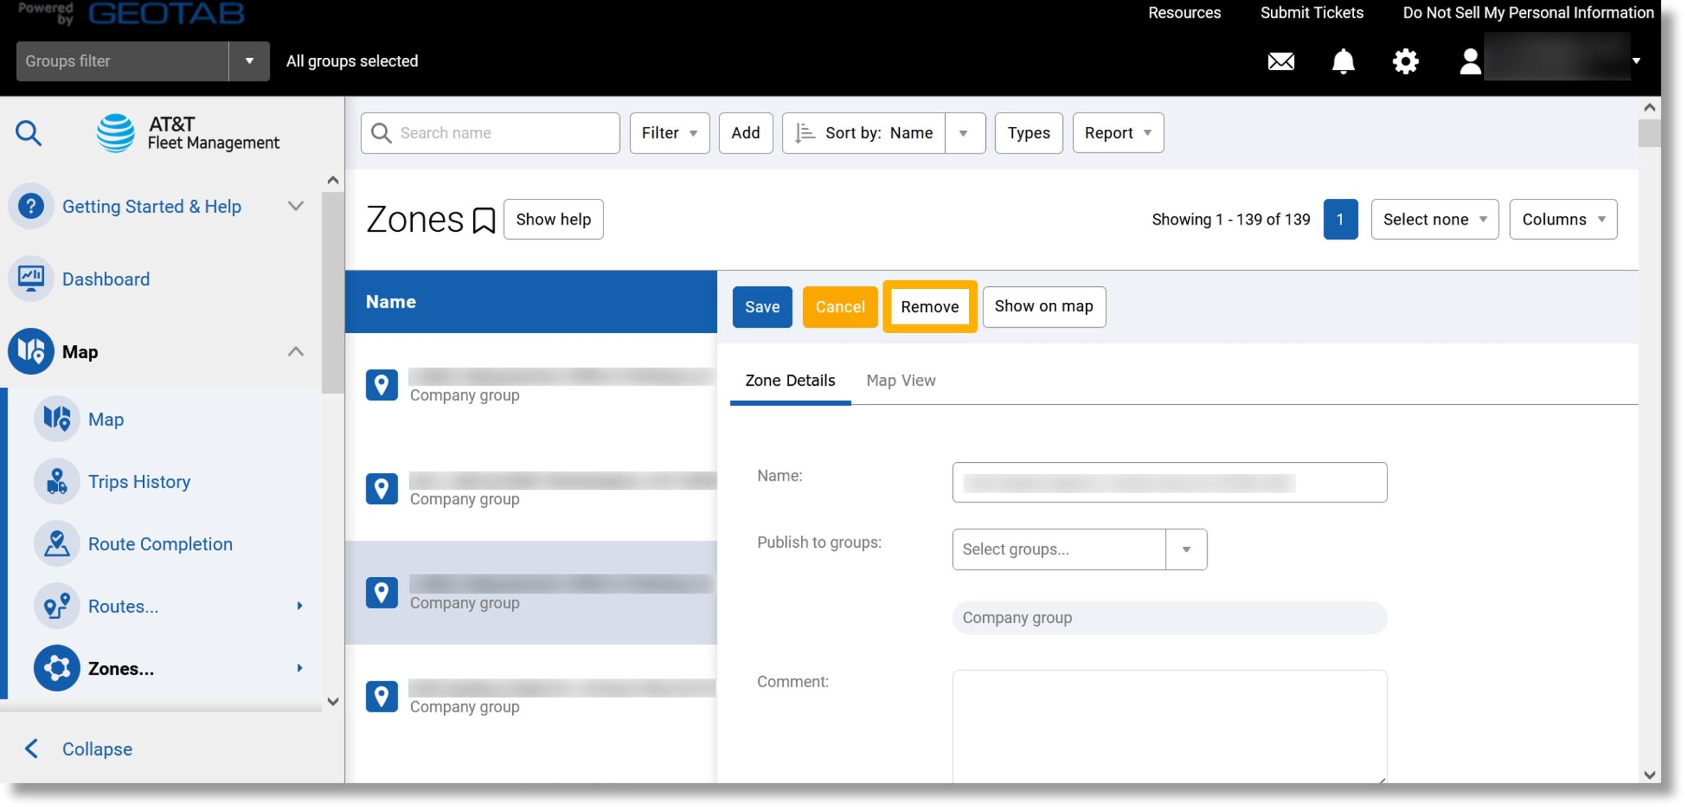The image size is (1685, 807).
Task: Open Resources in top bar
Action: tap(1184, 13)
